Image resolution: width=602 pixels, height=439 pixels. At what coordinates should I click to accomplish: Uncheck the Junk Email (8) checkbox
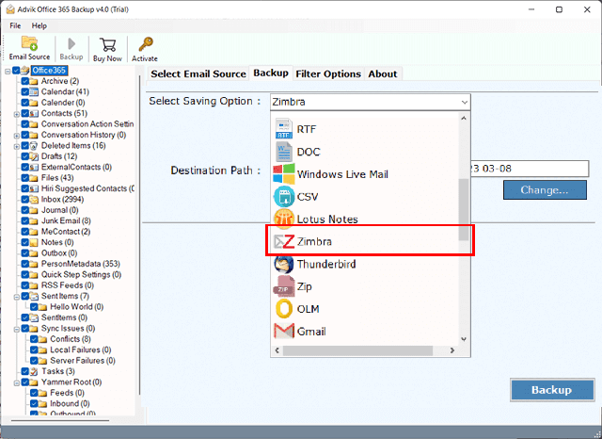point(25,221)
